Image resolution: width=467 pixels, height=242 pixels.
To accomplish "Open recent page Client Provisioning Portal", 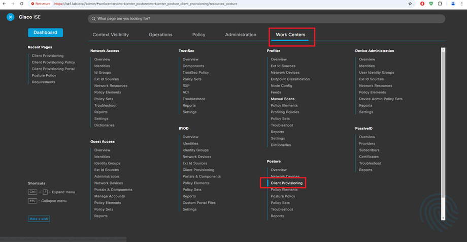I will (x=53, y=69).
